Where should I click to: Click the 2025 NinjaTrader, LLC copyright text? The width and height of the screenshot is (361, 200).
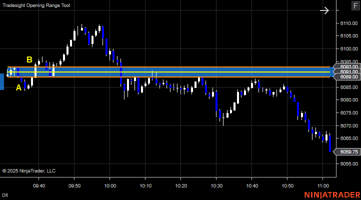[x=29, y=171]
